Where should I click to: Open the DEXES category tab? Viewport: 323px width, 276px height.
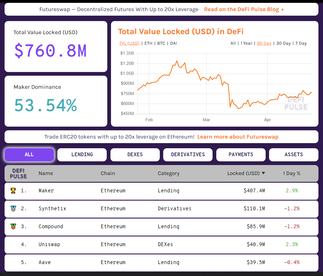click(x=135, y=155)
